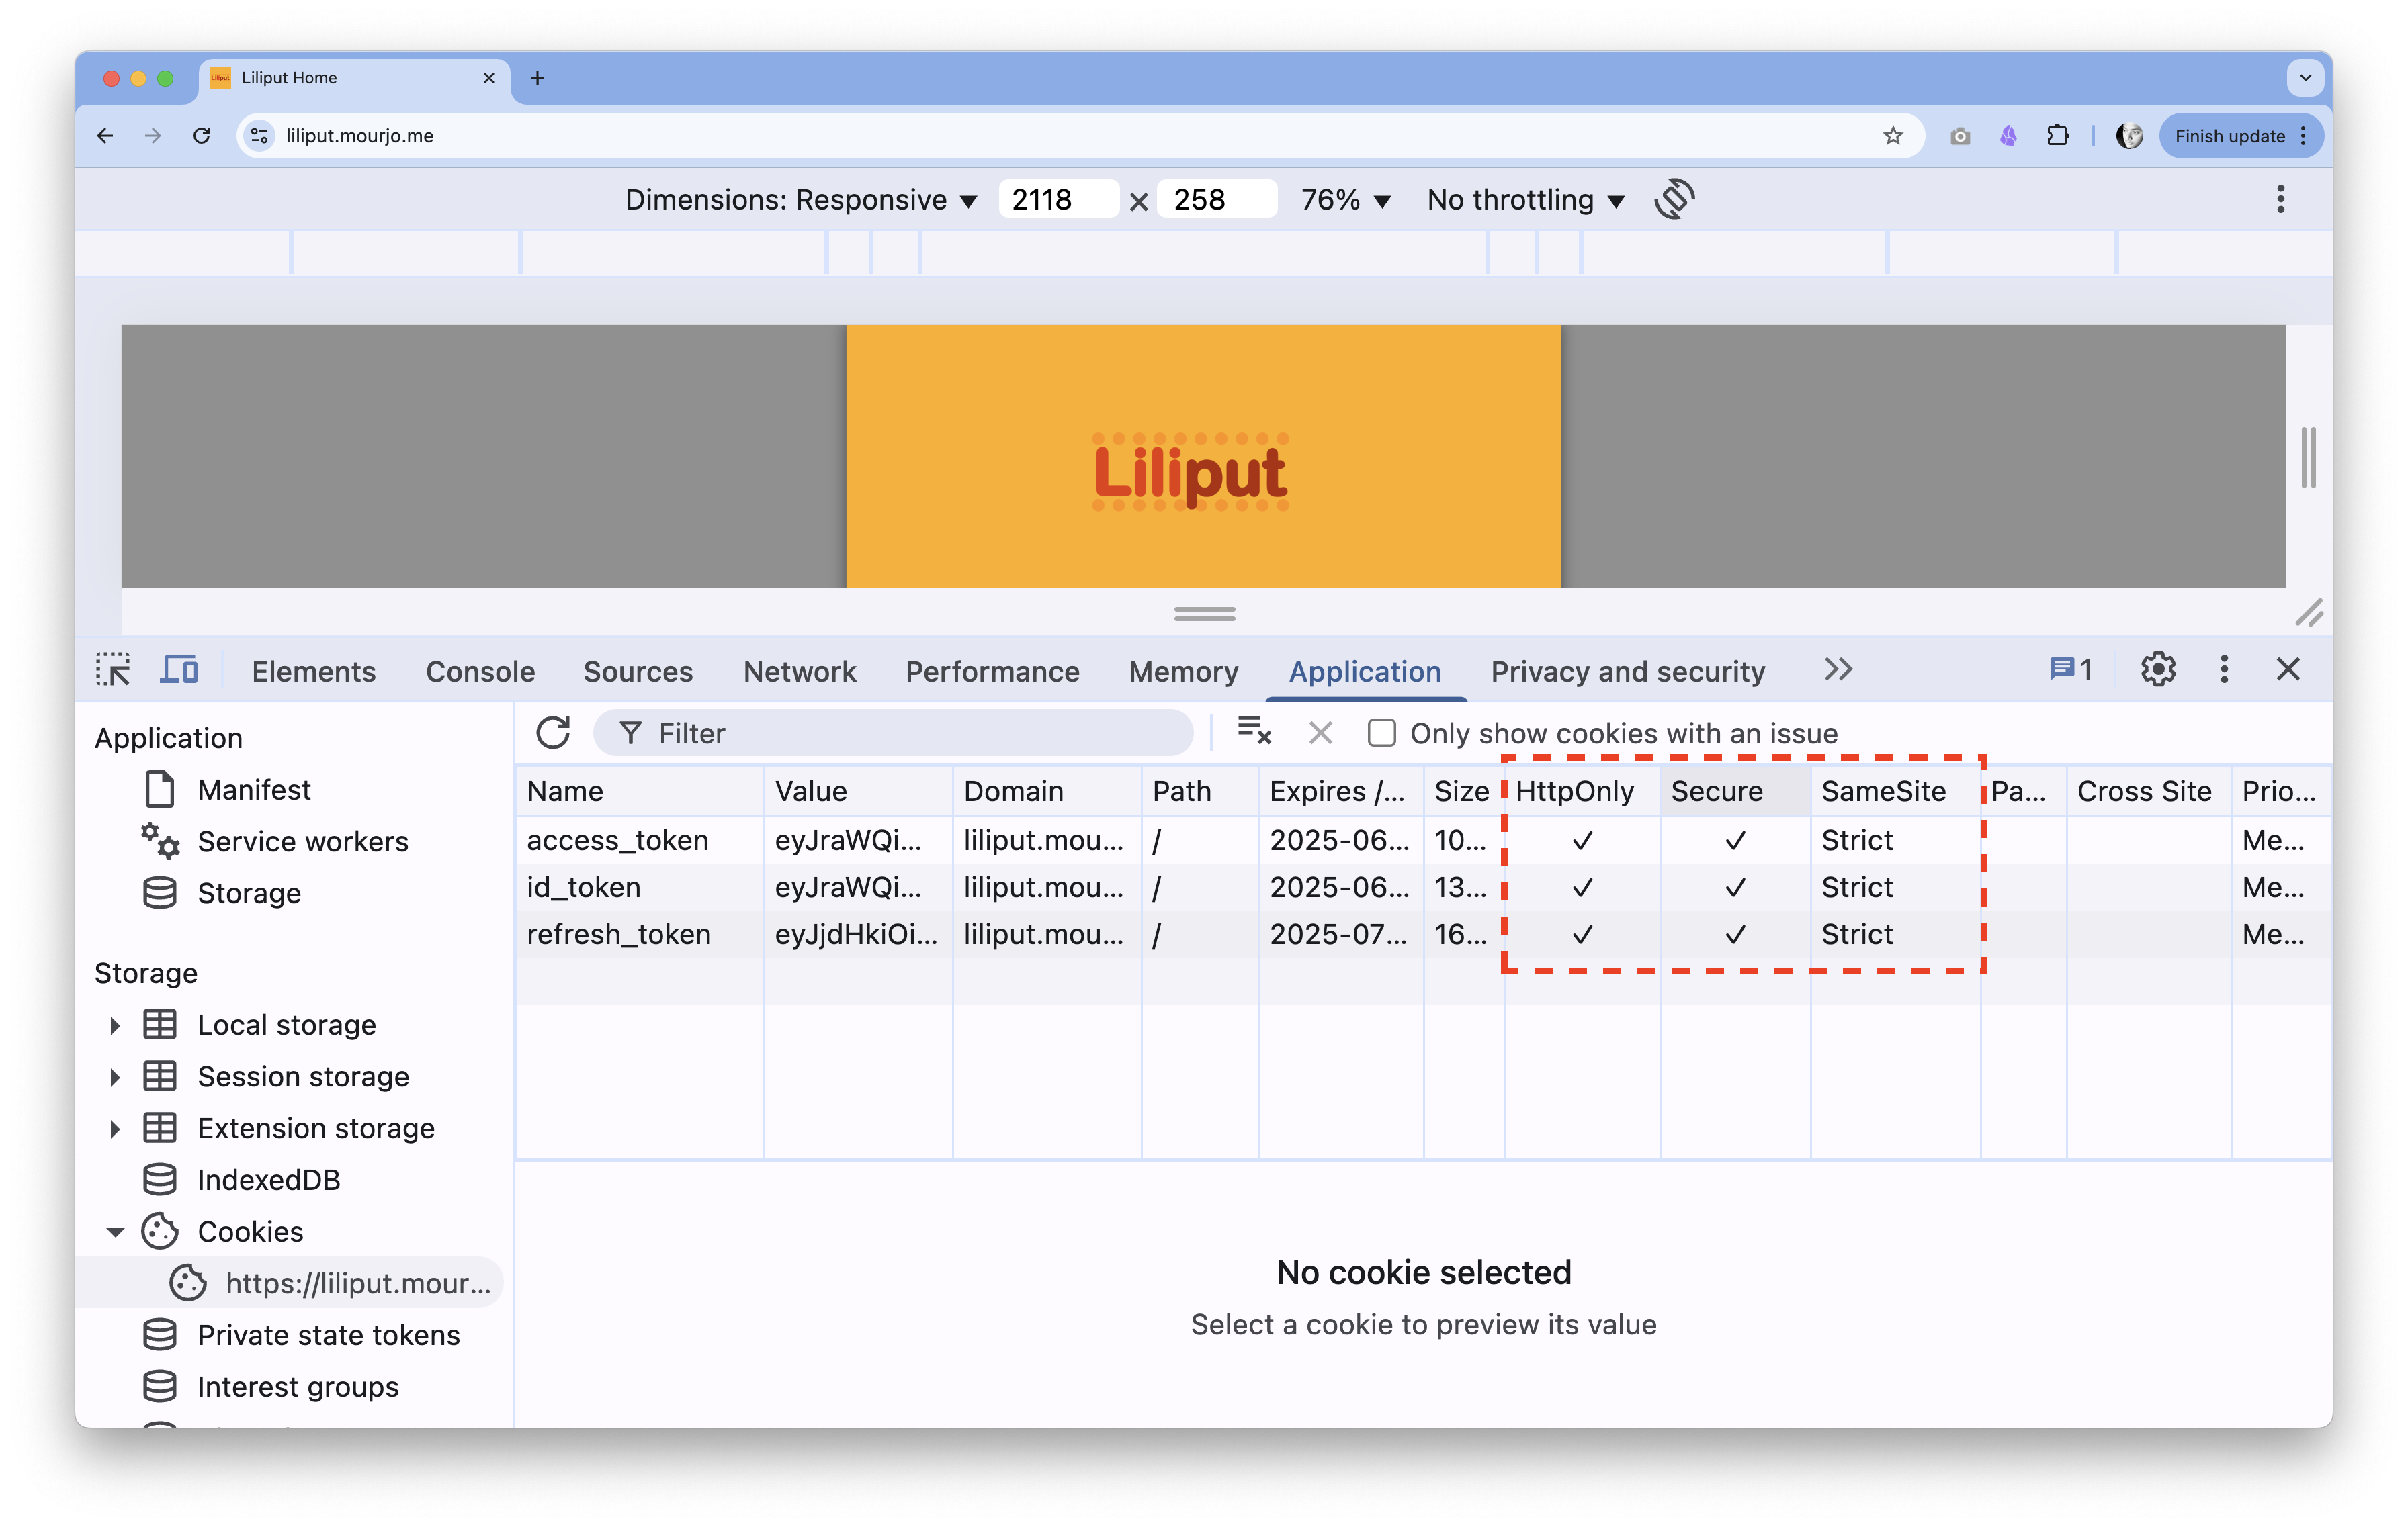
Task: Click the bookmark star in the address bar
Action: tap(1893, 136)
